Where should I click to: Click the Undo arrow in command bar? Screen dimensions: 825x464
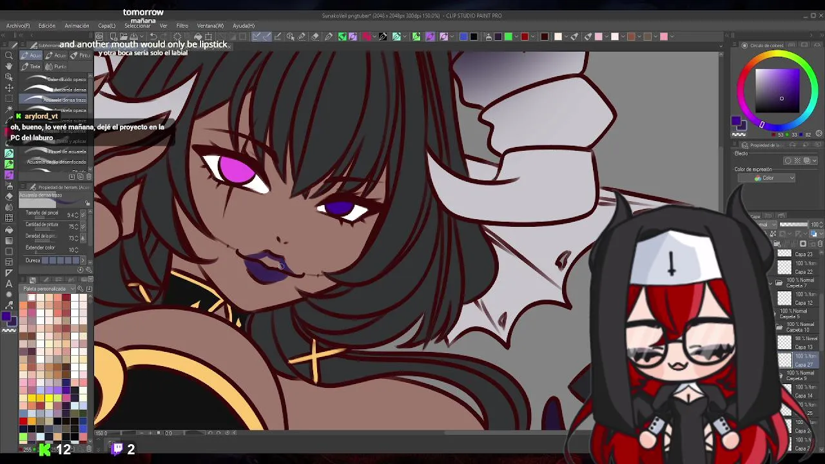click(x=153, y=37)
